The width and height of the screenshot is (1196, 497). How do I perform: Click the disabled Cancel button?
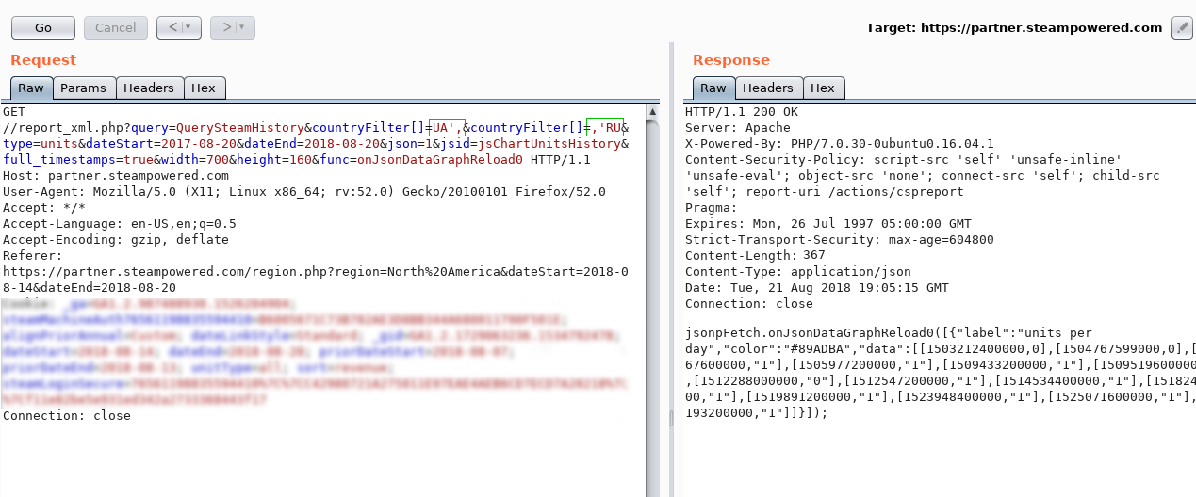(x=116, y=27)
